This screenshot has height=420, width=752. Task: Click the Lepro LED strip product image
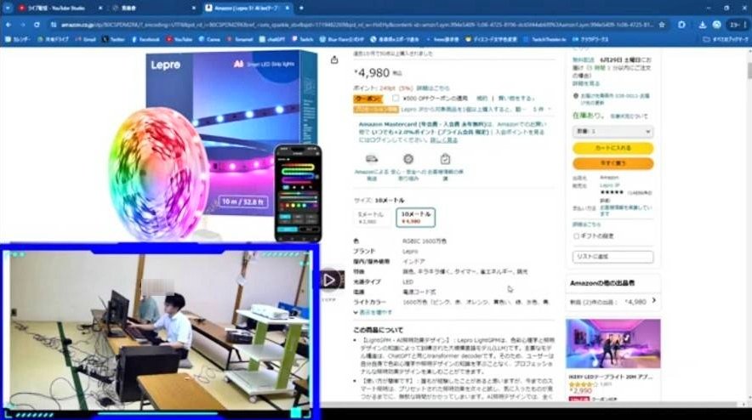point(215,145)
